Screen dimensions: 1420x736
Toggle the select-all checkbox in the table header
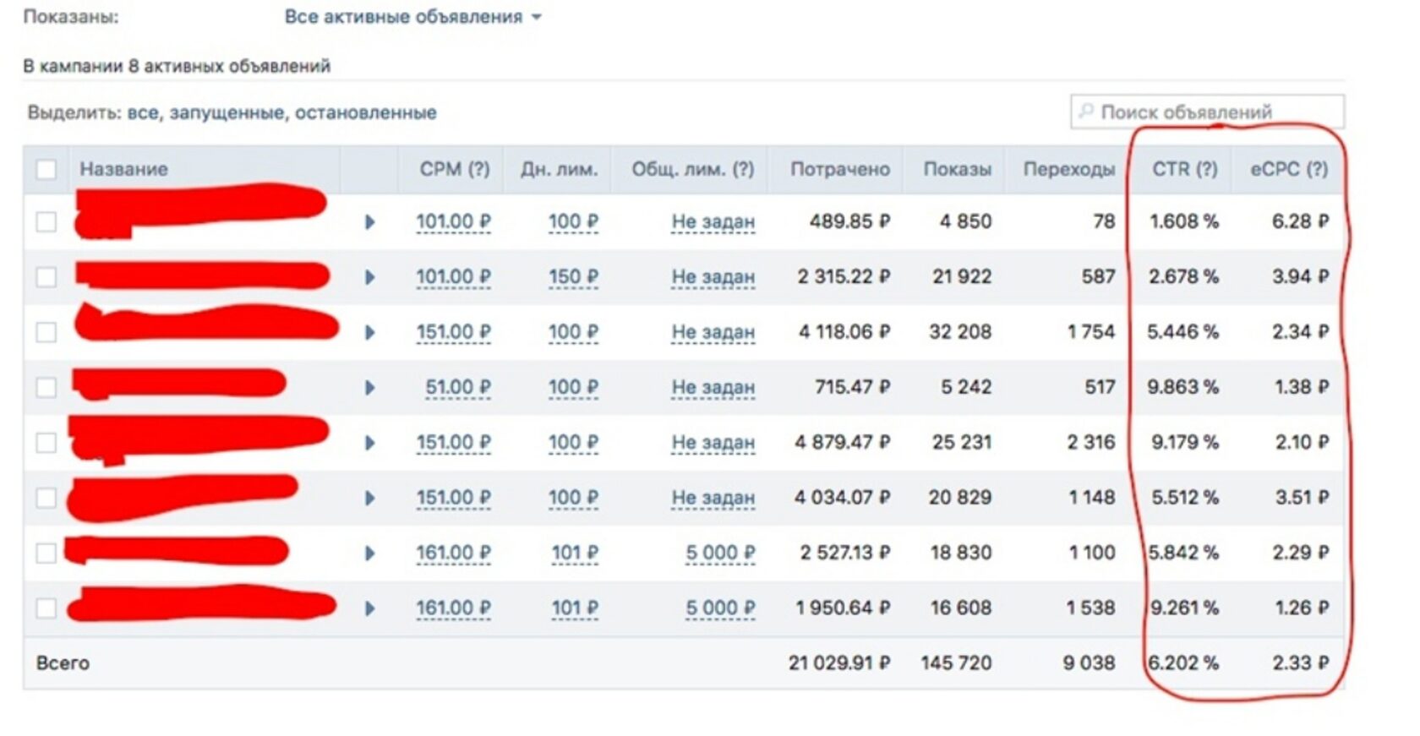coord(46,169)
